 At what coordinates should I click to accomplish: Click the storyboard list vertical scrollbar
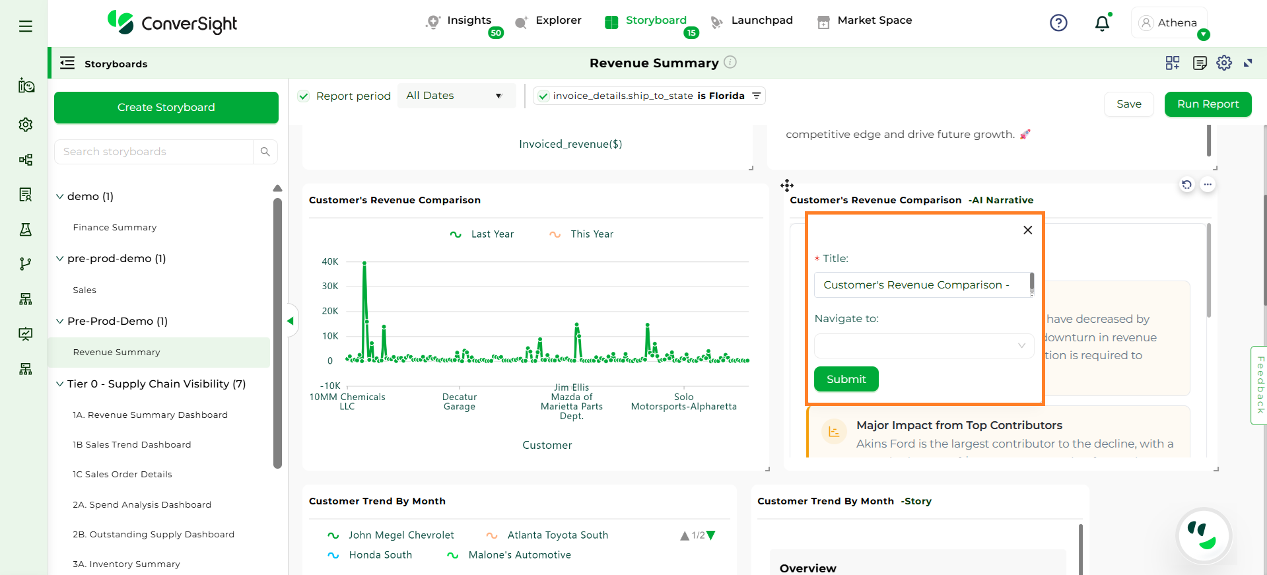pos(277,330)
